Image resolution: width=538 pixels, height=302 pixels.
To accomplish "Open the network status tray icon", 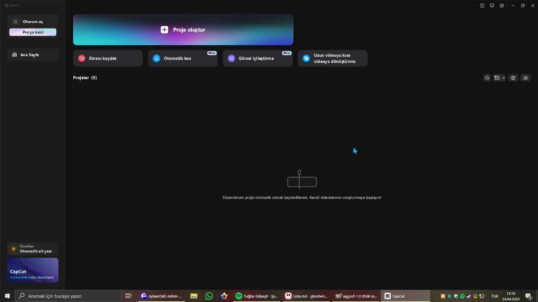I will 482,296.
